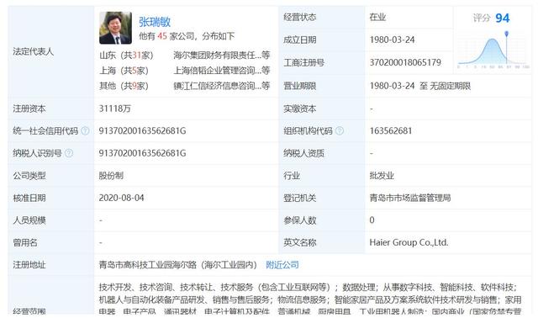Open the 张瑞敏 profile name link
Screen dimensions: 538x318
[155, 22]
